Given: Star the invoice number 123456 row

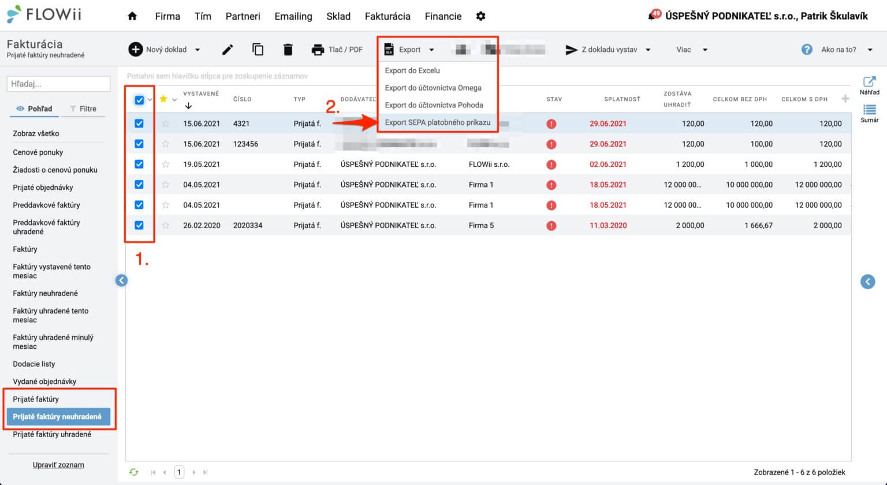Looking at the screenshot, I should [166, 144].
